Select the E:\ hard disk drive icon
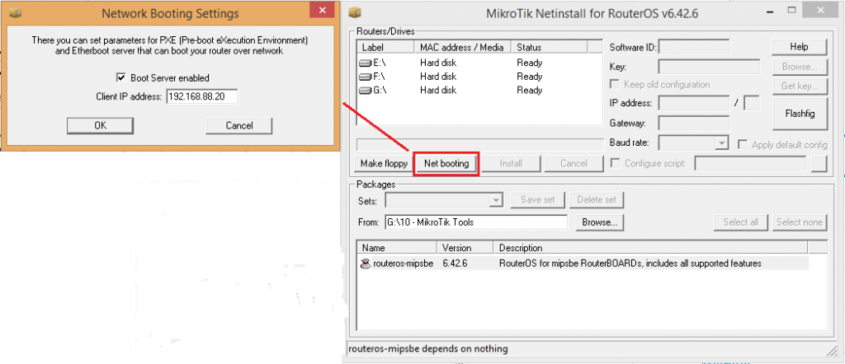Viewport: 845px width, 364px height. click(366, 63)
